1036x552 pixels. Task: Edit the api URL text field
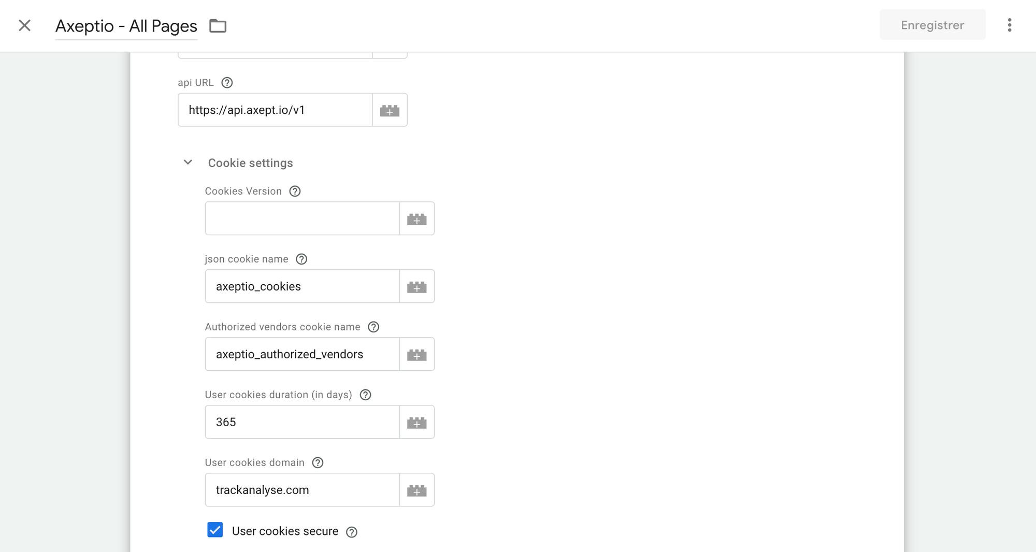pos(275,110)
